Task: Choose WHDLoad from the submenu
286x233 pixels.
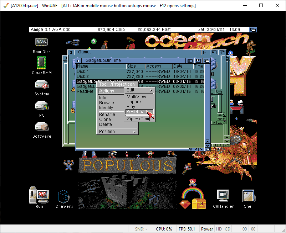Action: (139, 112)
